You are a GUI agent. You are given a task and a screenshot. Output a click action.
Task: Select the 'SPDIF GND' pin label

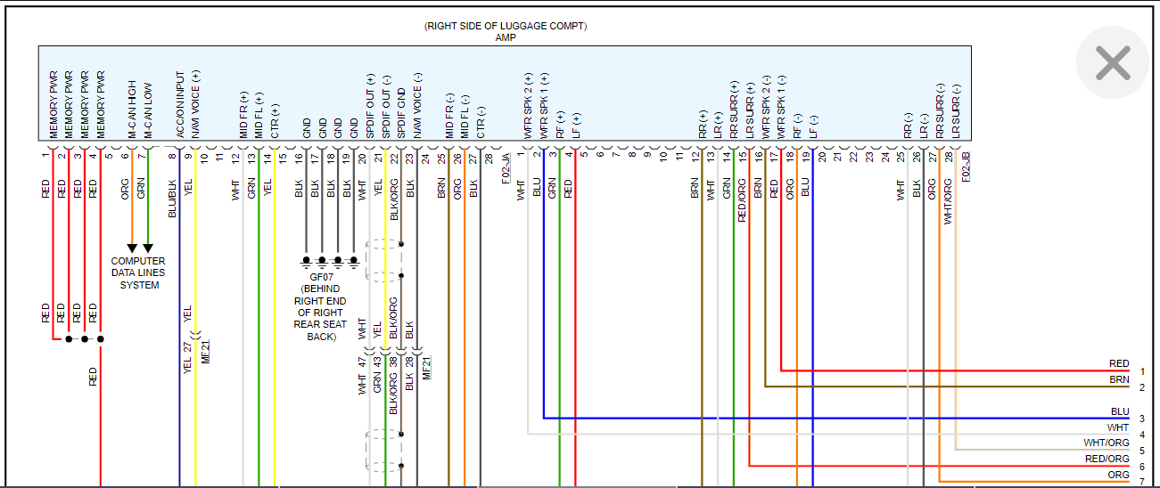pyautogui.click(x=401, y=111)
